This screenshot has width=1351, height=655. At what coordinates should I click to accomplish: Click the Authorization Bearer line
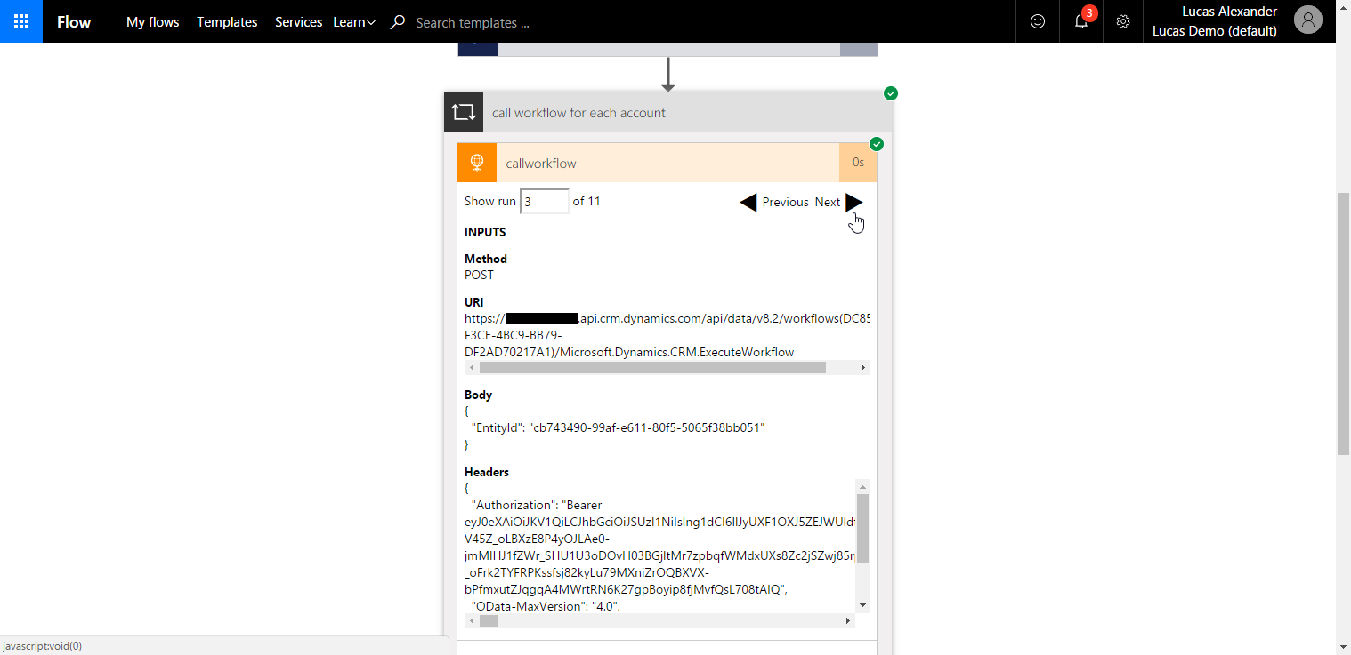coord(537,505)
